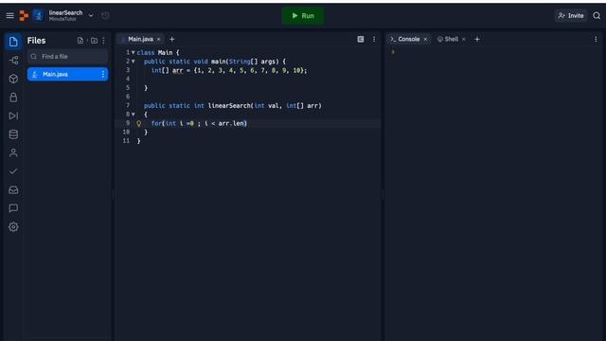Click the 'arr.len' text on line 9

click(231, 123)
